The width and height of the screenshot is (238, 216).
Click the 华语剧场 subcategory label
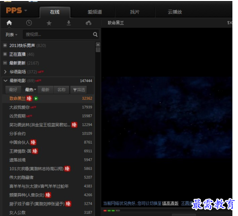pos(18,72)
